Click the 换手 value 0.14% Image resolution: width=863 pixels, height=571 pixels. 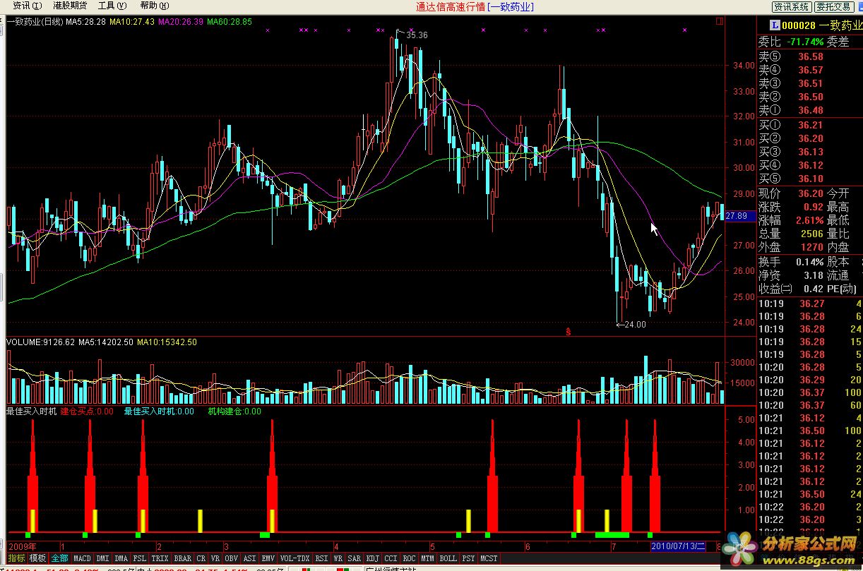(x=809, y=261)
